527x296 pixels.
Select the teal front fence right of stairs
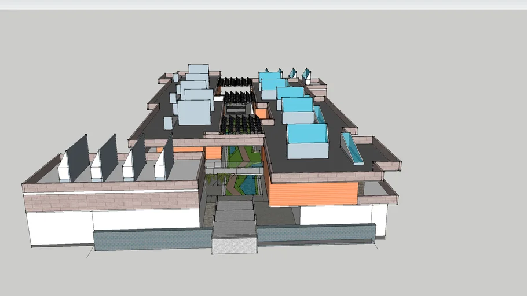tap(316, 234)
